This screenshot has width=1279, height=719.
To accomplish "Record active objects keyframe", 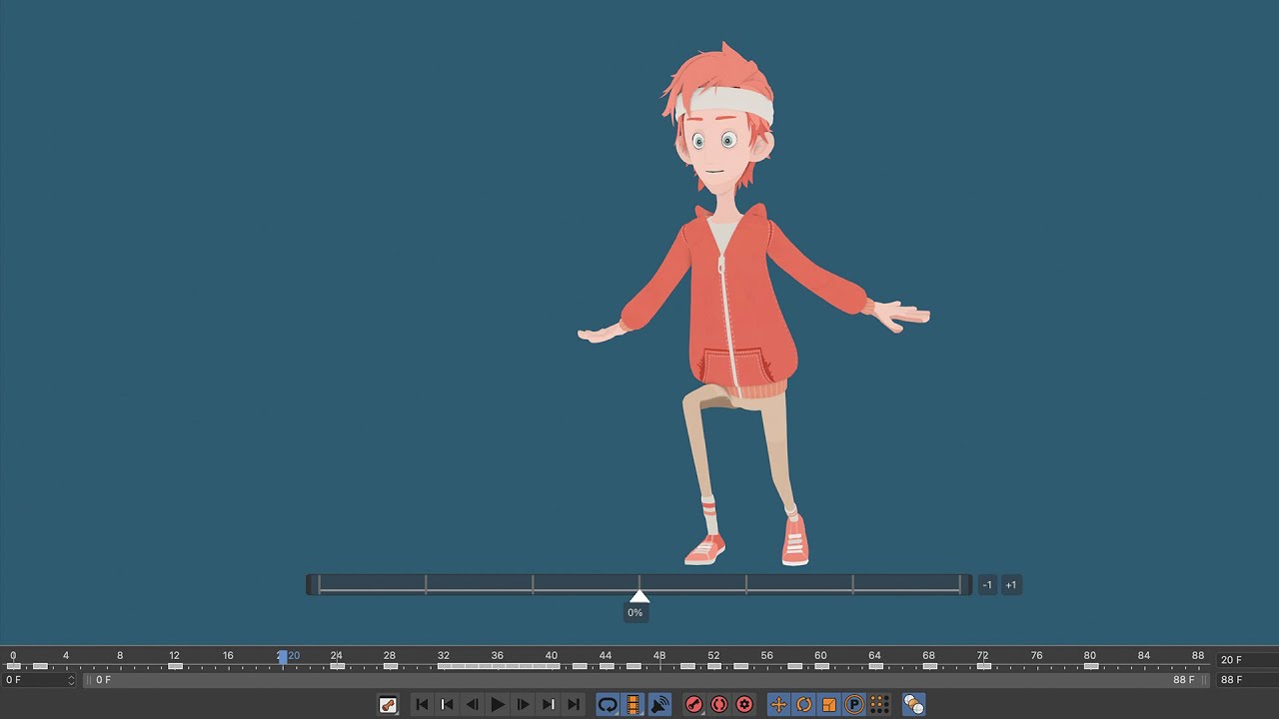I will (693, 705).
